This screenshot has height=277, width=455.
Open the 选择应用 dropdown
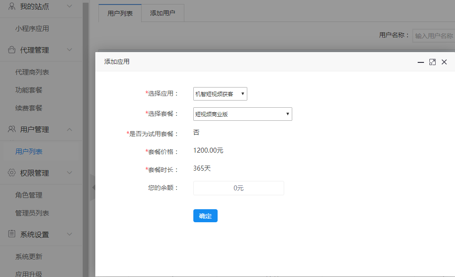coord(220,94)
